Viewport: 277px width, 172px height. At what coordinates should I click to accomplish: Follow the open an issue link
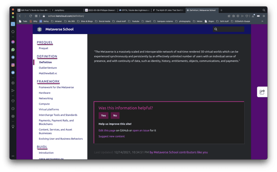click(x=141, y=130)
